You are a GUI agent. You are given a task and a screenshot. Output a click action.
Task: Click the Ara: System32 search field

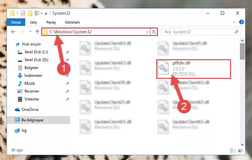pyautogui.click(x=198, y=32)
